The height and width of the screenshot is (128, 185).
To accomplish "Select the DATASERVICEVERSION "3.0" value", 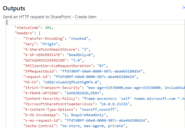I will [x=74, y=60].
